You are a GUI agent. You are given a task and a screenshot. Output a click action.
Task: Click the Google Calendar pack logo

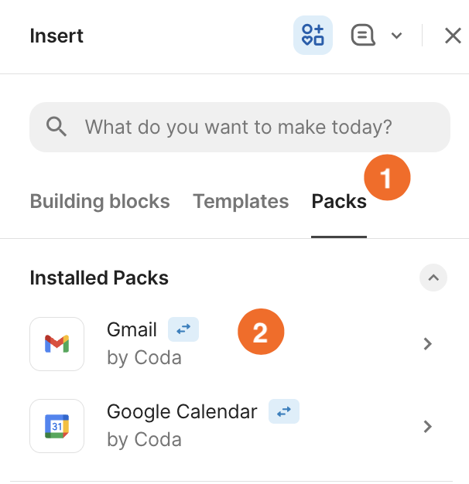56,426
